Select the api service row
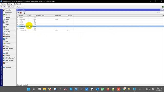This screenshot has width=164, height=92. 90,18
